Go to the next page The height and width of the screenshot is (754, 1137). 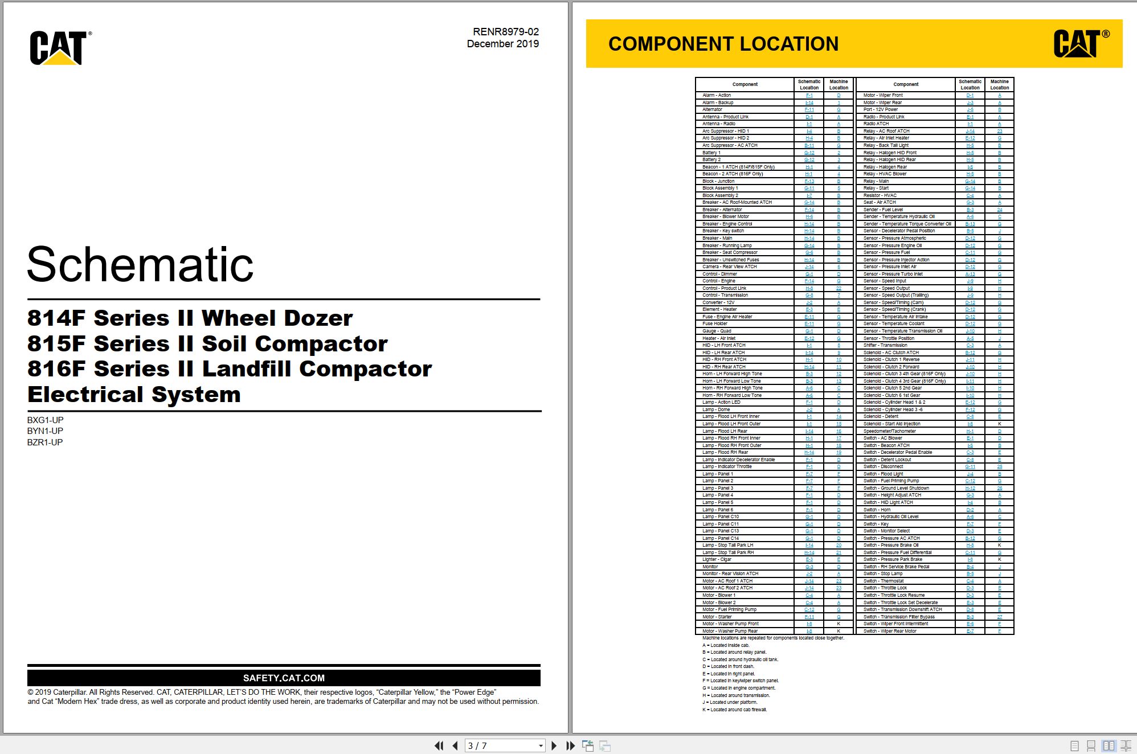point(554,745)
